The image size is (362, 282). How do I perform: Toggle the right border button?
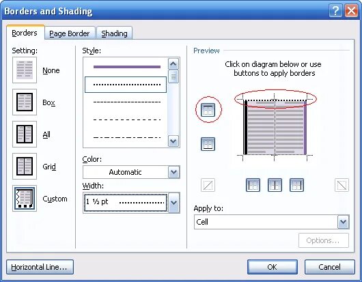(x=296, y=185)
